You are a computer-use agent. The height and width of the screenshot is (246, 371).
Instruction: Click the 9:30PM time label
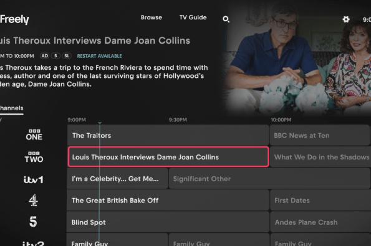(x=178, y=120)
